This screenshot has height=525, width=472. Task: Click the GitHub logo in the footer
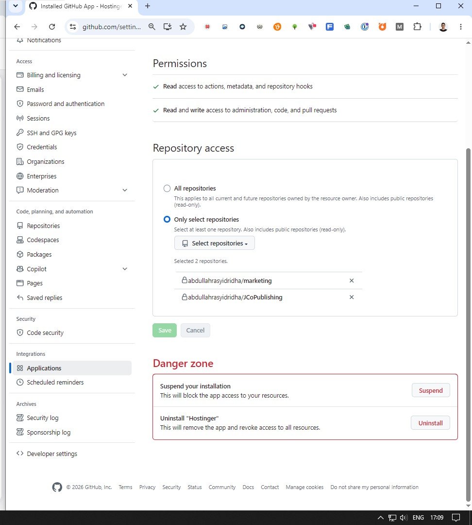(57, 487)
